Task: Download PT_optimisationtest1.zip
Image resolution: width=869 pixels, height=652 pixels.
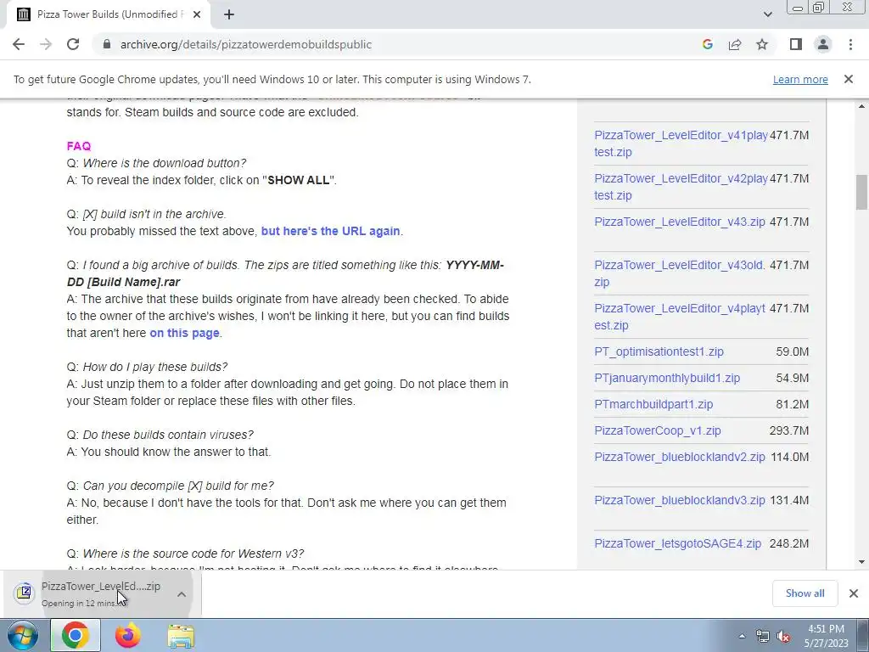Action: [x=659, y=352]
